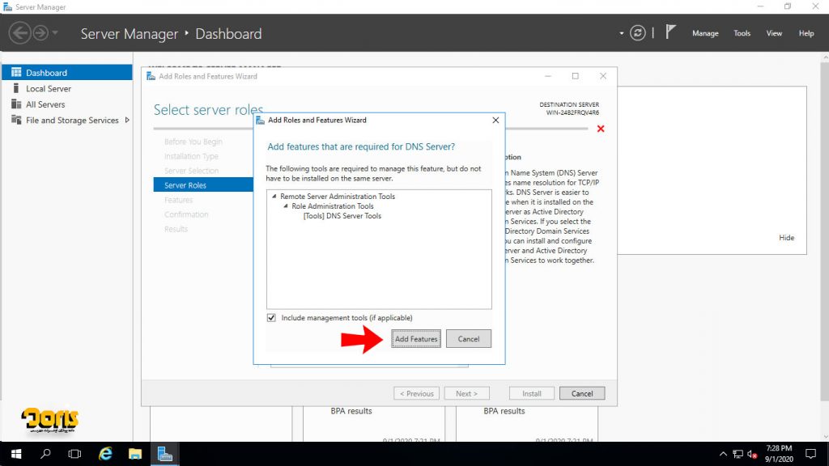Screen dimensions: 829x466
Task: Open taskbar search magnifier
Action: click(x=45, y=454)
